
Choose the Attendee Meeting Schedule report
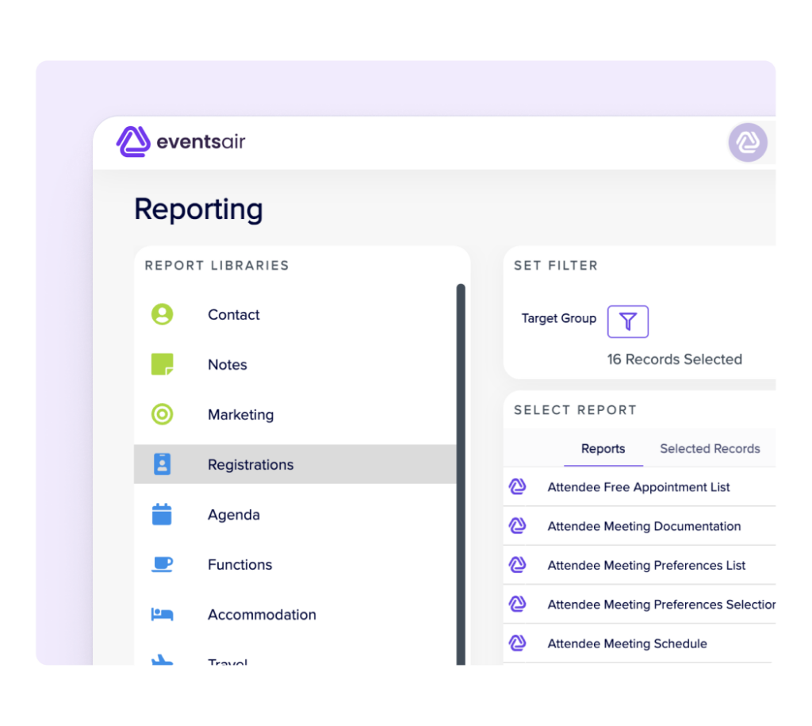626,643
